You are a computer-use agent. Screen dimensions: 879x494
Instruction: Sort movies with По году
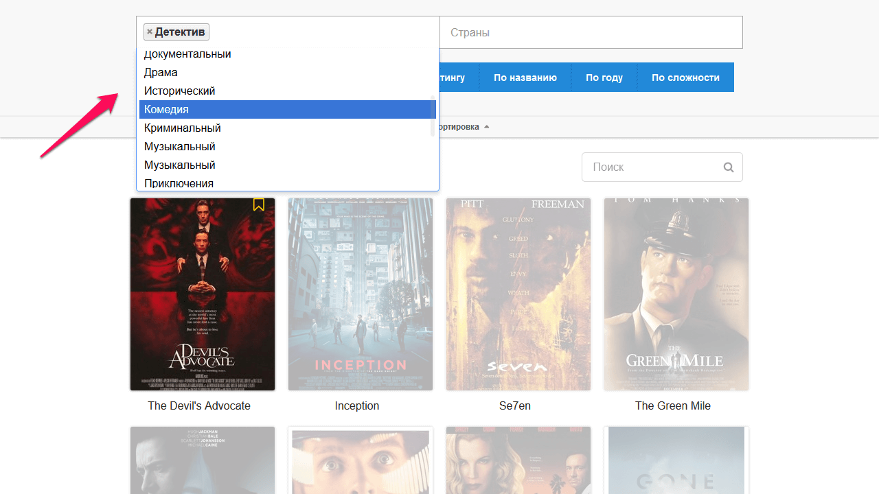[x=604, y=78]
